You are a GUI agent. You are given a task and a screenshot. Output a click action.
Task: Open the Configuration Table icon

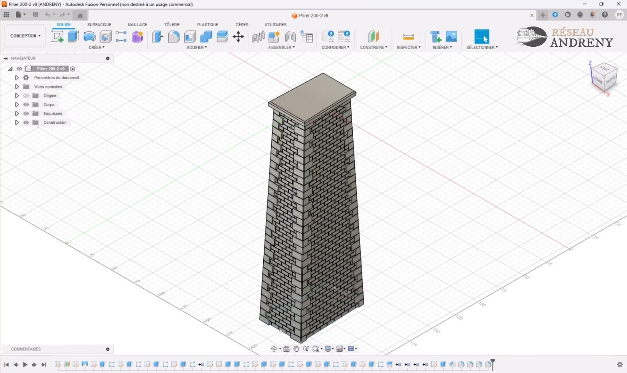[344, 36]
